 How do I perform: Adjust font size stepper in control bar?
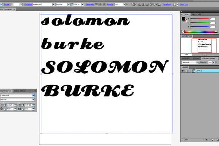pyautogui.click(x=72, y=4)
